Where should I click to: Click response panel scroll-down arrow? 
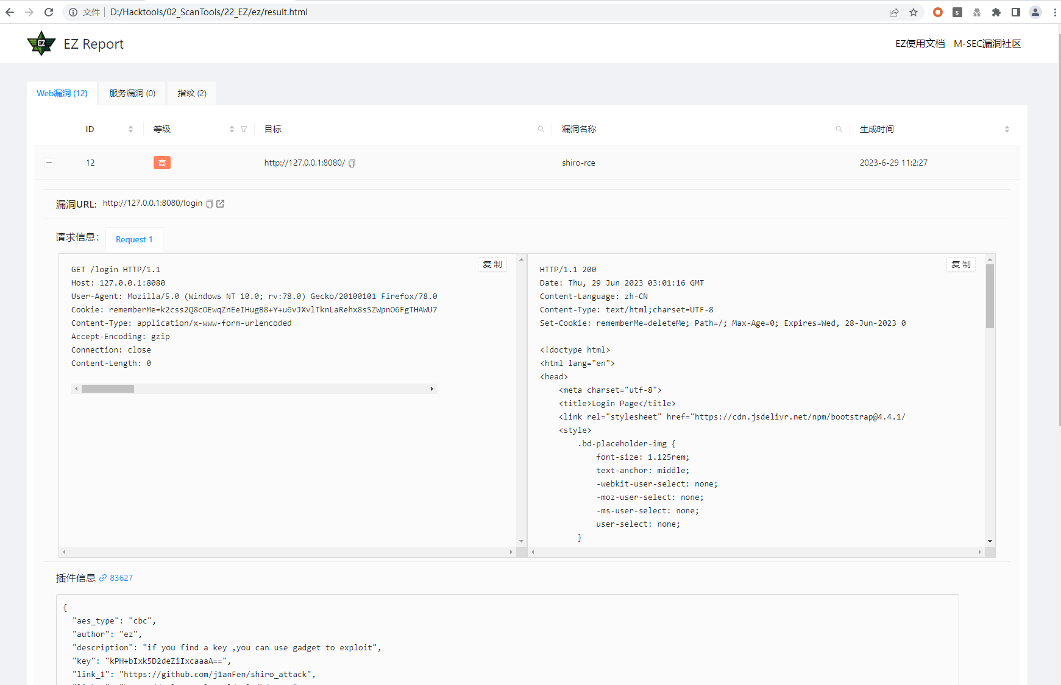tap(990, 541)
